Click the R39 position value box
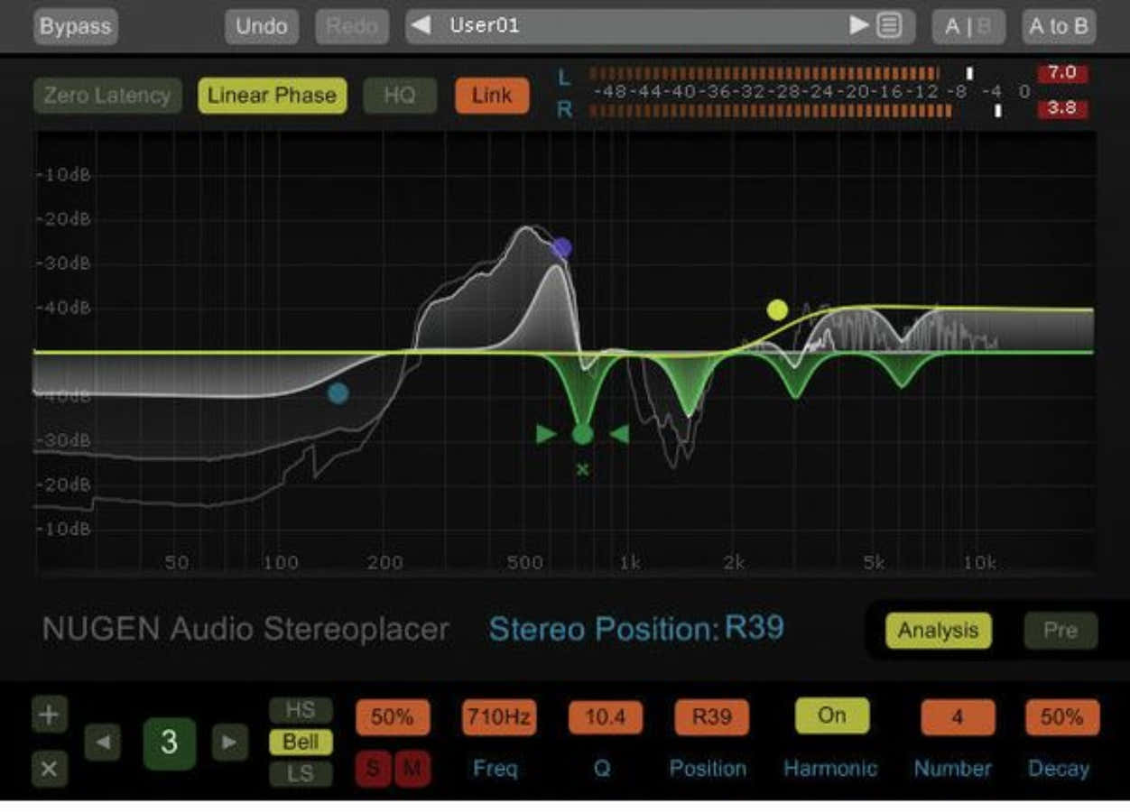 (712, 717)
